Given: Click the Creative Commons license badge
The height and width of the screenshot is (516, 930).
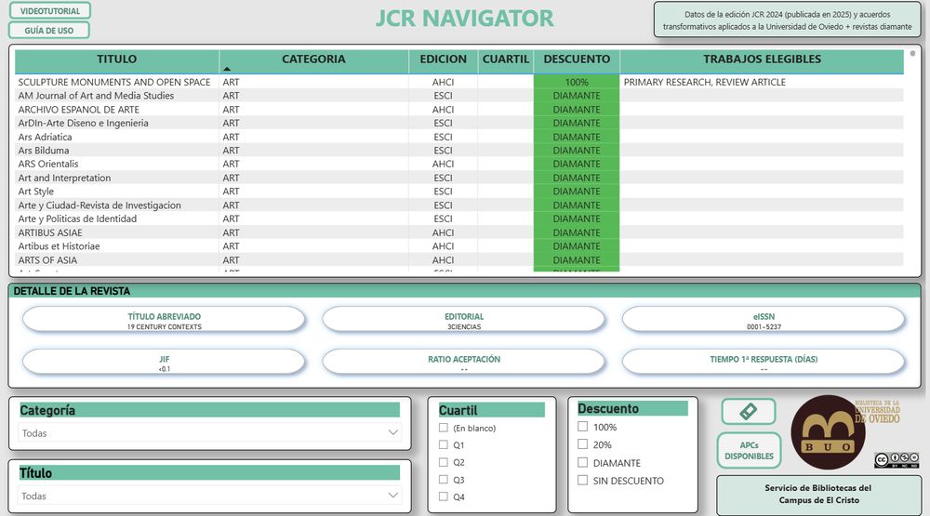Looking at the screenshot, I should point(897,459).
